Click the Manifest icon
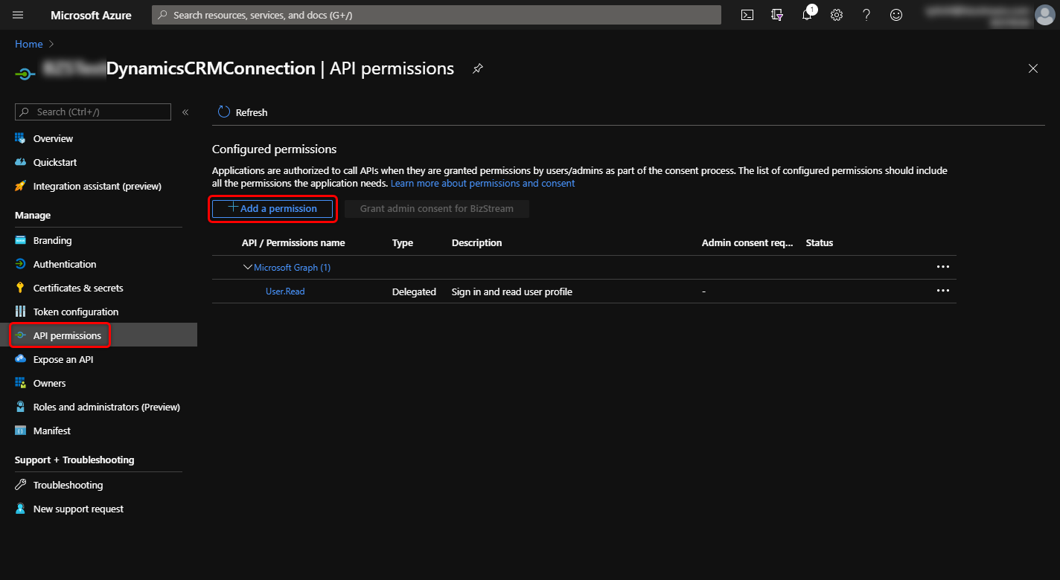 pos(20,431)
